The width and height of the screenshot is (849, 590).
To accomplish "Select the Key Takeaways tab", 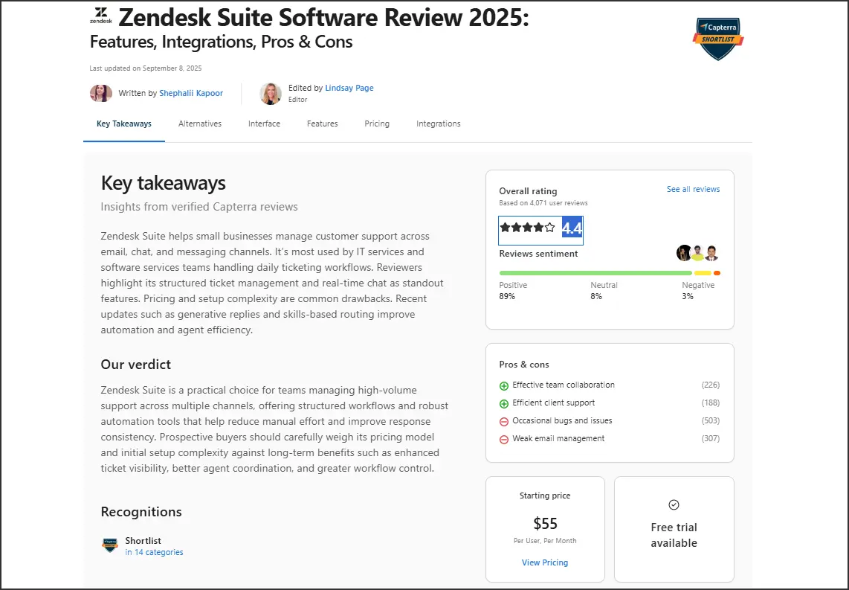I will pyautogui.click(x=124, y=124).
